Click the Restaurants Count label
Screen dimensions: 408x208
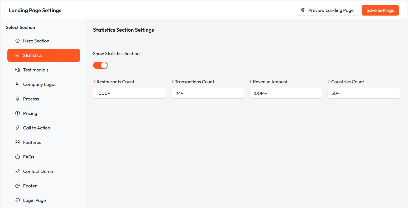116,82
